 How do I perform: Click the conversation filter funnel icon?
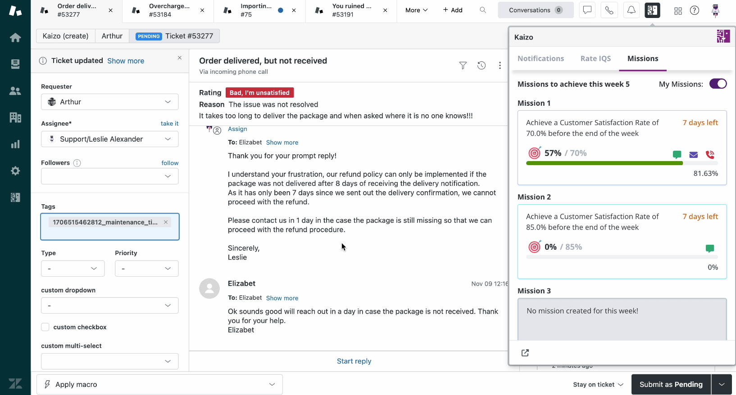463,66
